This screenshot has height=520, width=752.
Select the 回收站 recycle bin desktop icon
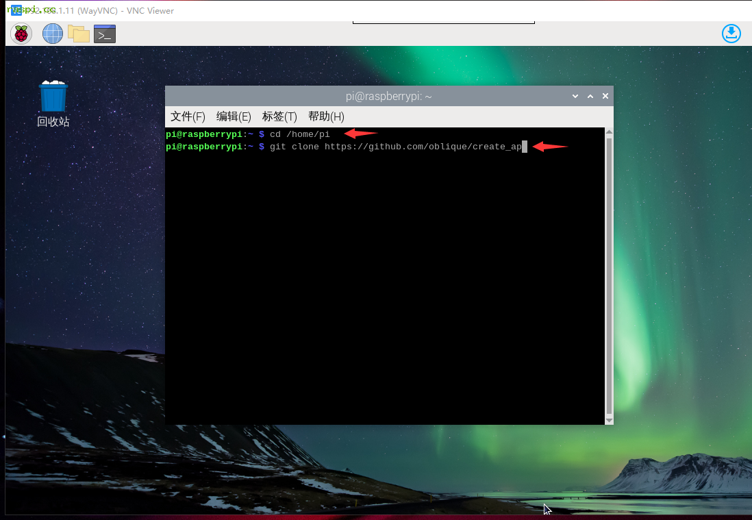(x=53, y=103)
